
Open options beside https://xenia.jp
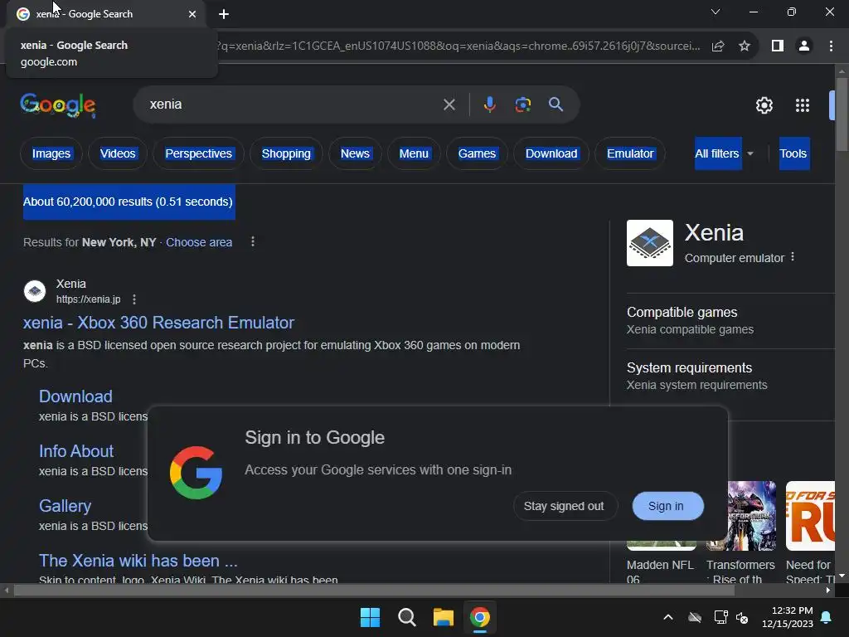tap(134, 299)
